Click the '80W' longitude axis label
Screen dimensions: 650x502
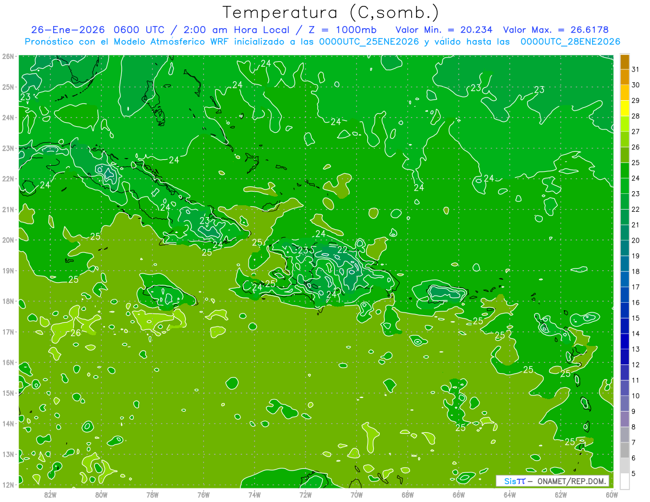101,494
